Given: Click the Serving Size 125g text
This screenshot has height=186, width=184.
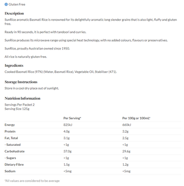Looking at the screenshot, I should 17,109.
